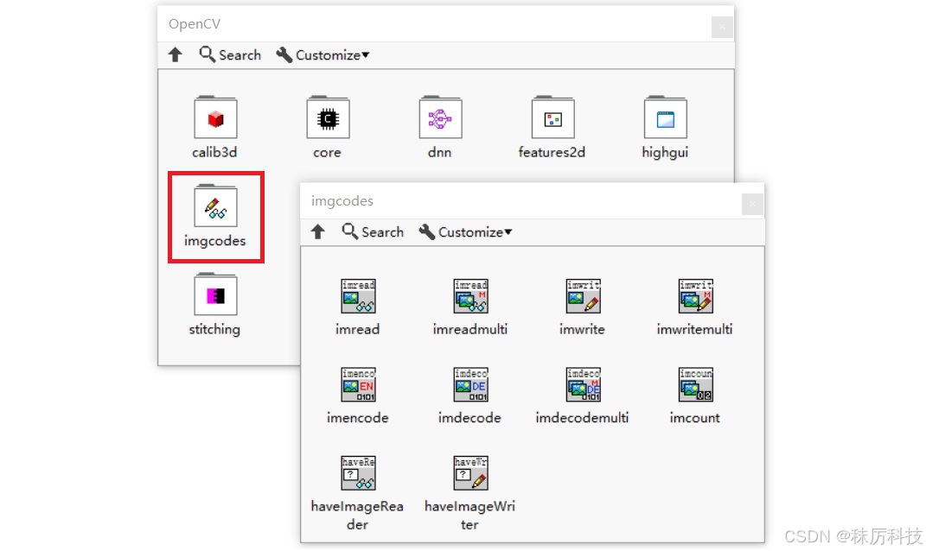Close the OpenCV palette window

[x=722, y=27]
